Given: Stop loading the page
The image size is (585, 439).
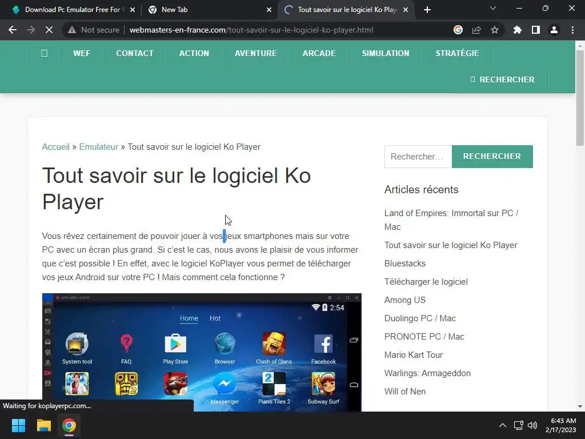Looking at the screenshot, I should (49, 30).
